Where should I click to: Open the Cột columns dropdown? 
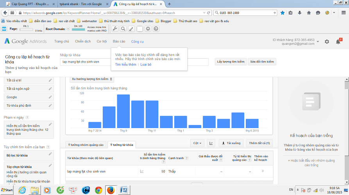coord(197,143)
